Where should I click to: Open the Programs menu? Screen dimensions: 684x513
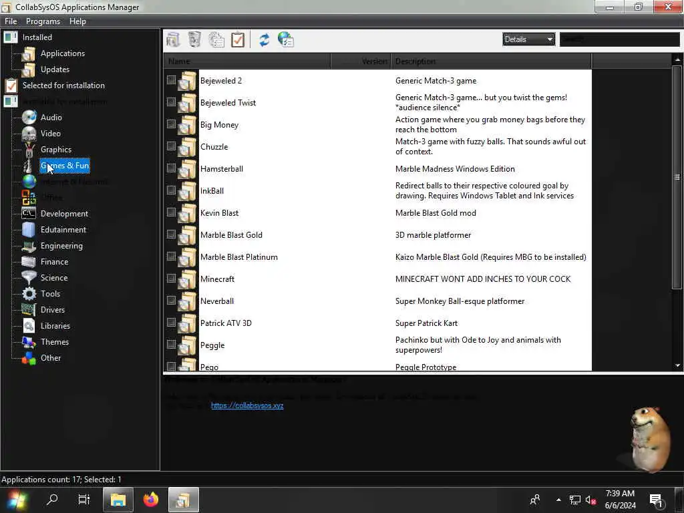[x=43, y=21]
